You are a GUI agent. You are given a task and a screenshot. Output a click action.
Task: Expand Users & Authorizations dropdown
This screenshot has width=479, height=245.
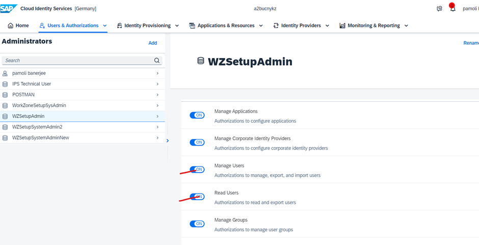[105, 25]
